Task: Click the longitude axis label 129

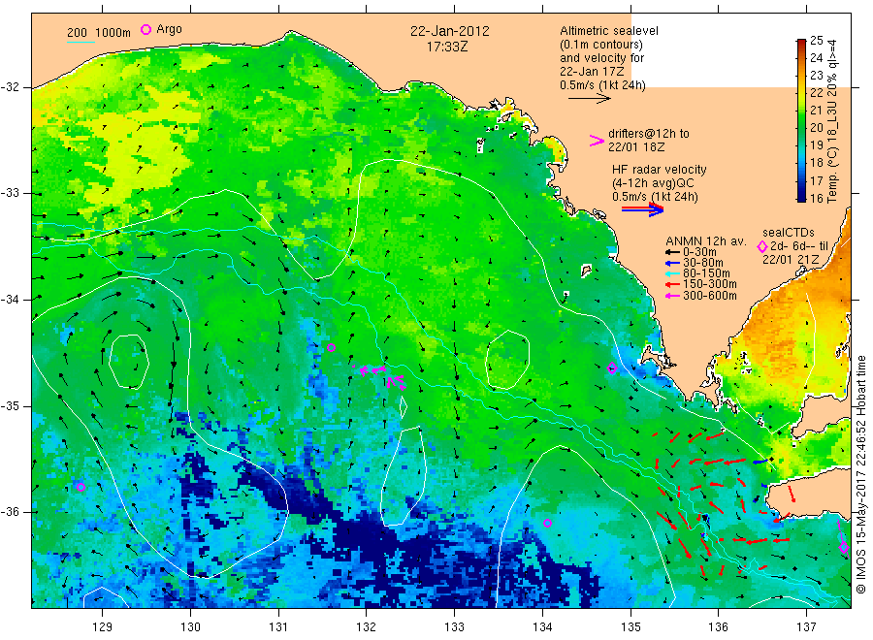Action: 103,627
